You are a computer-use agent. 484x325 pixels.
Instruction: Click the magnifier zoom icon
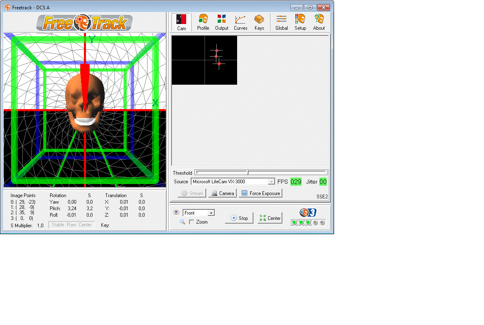click(x=182, y=222)
